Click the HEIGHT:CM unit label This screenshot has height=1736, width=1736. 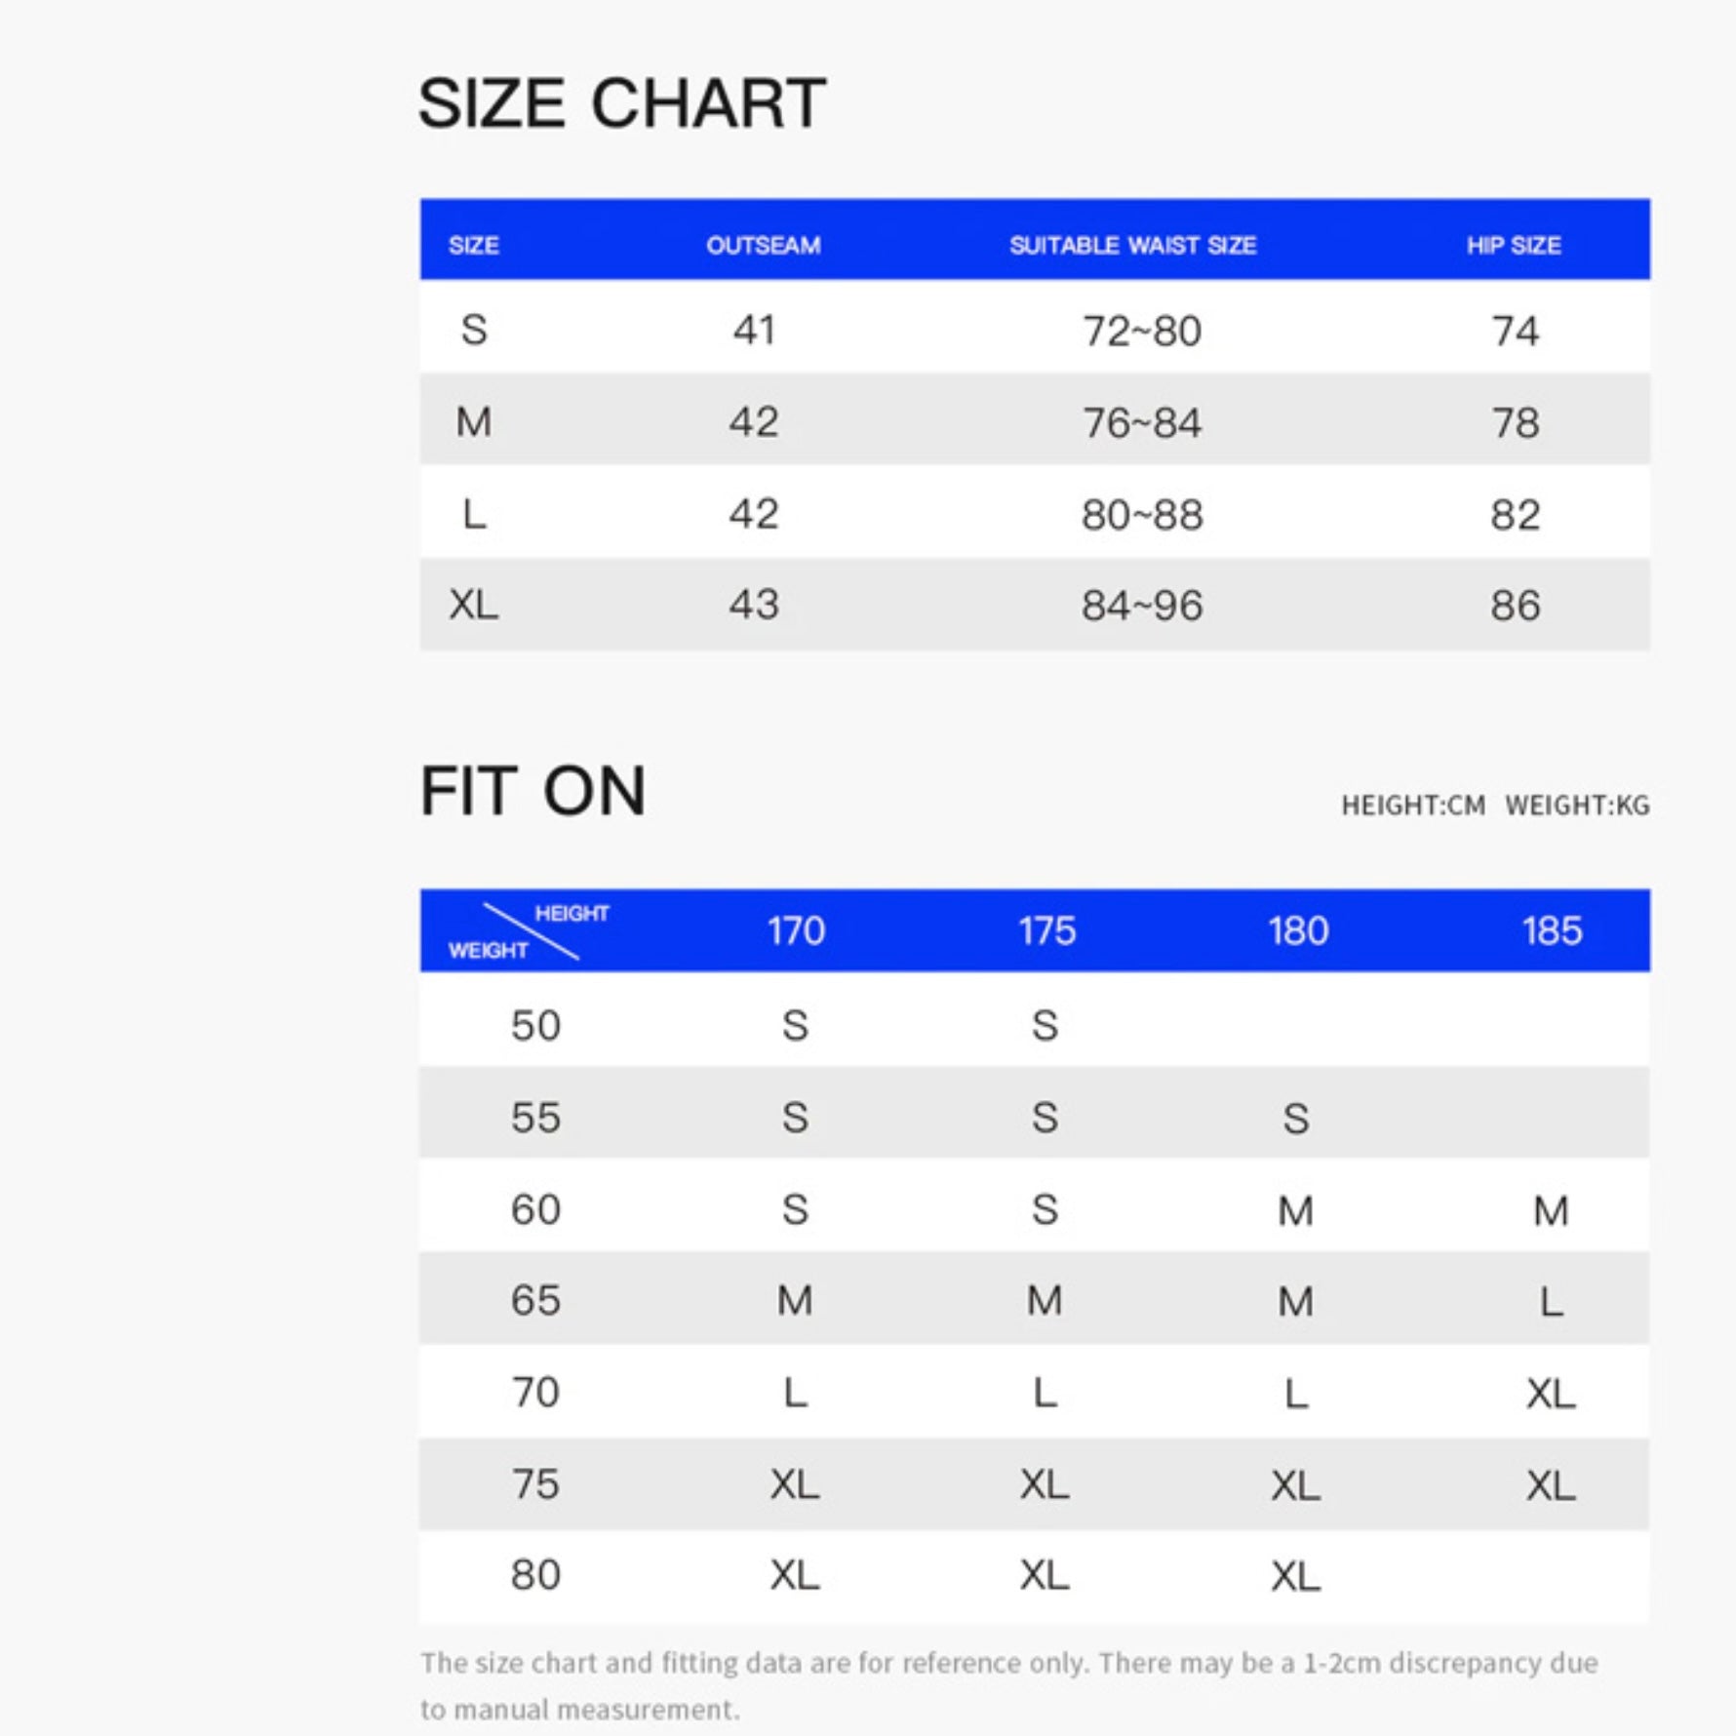[x=1413, y=806]
